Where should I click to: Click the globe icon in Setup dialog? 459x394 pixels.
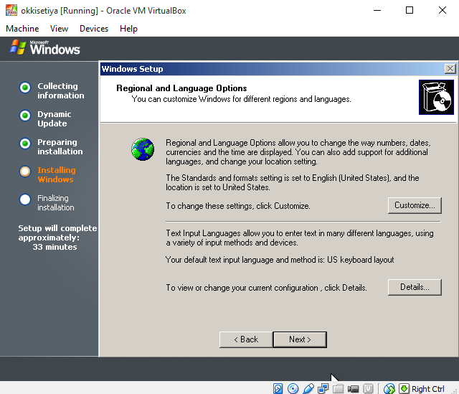click(x=143, y=149)
